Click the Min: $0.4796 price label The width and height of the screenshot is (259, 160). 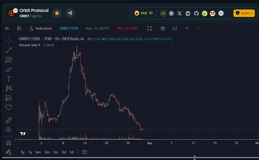pyautogui.click(x=127, y=28)
